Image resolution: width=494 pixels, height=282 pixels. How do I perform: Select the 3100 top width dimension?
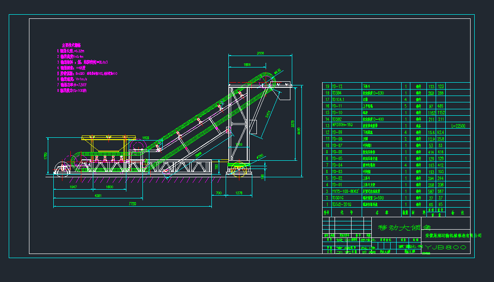(260, 53)
